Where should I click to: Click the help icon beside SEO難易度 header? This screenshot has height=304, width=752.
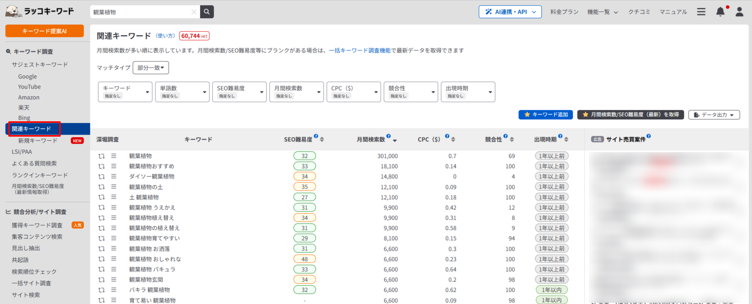click(x=316, y=136)
